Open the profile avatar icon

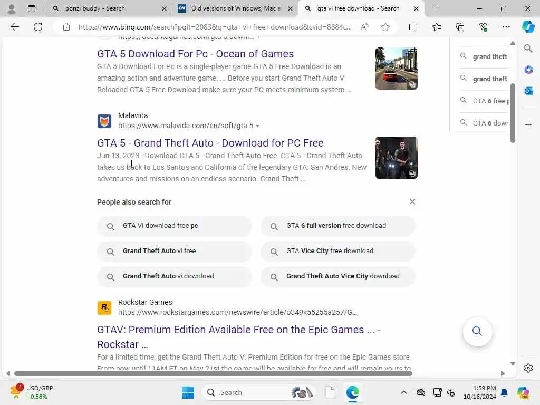click(x=12, y=8)
